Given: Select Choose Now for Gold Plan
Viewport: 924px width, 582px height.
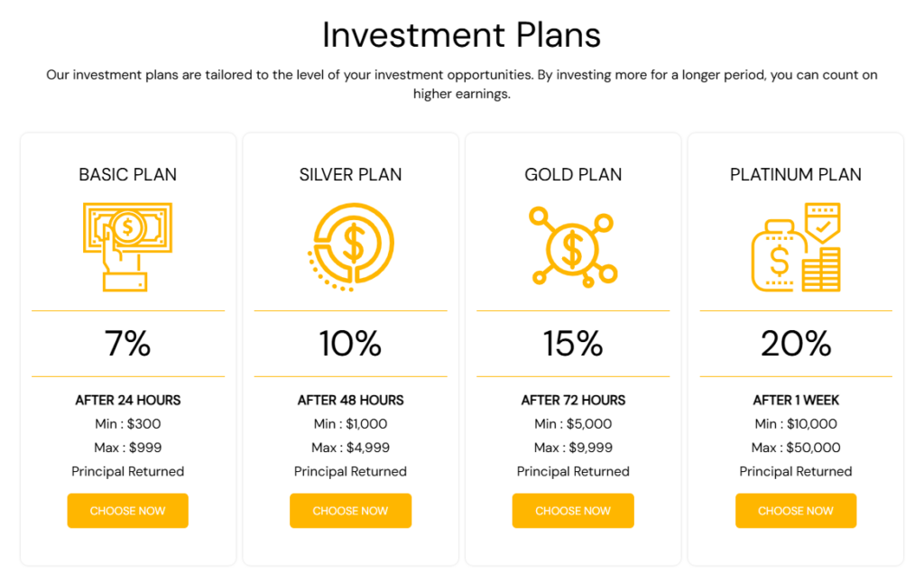Looking at the screenshot, I should [573, 511].
